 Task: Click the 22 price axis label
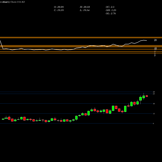click(x=154, y=92)
